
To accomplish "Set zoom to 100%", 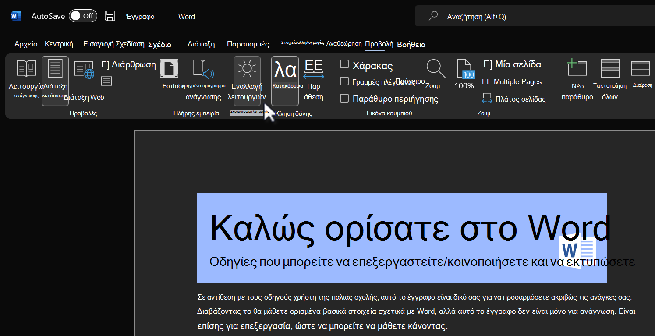I will 464,74.
